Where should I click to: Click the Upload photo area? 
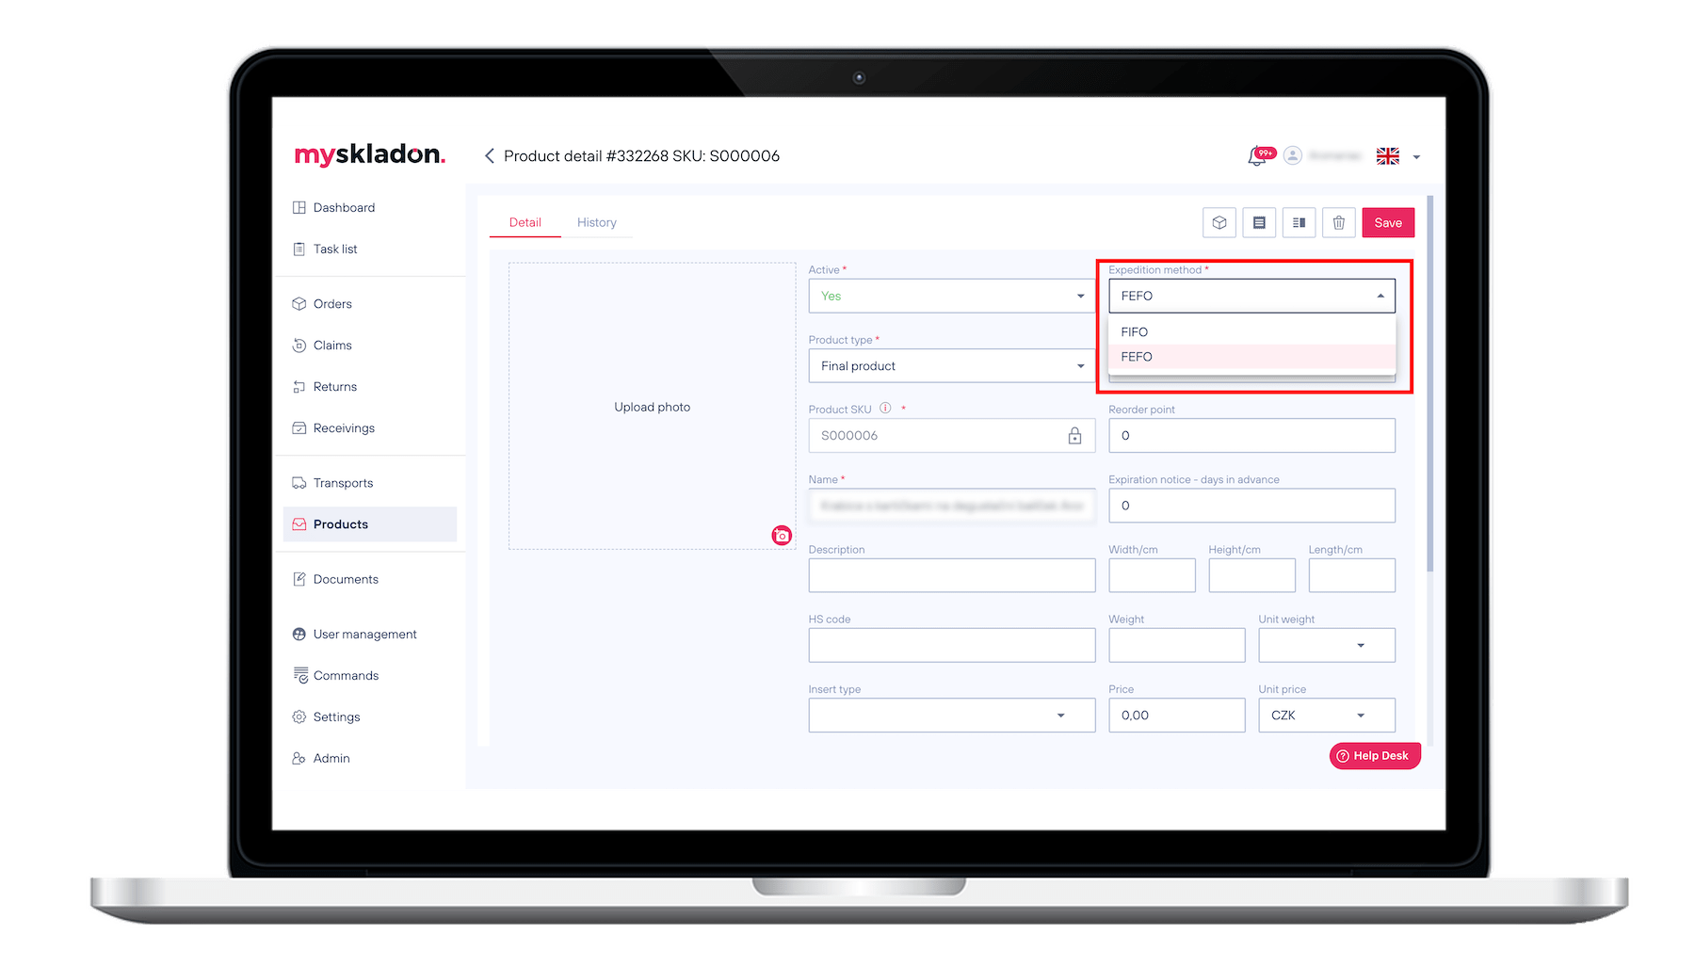click(652, 406)
